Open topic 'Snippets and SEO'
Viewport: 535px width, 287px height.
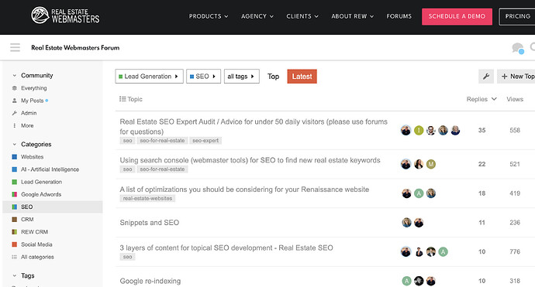(x=150, y=223)
